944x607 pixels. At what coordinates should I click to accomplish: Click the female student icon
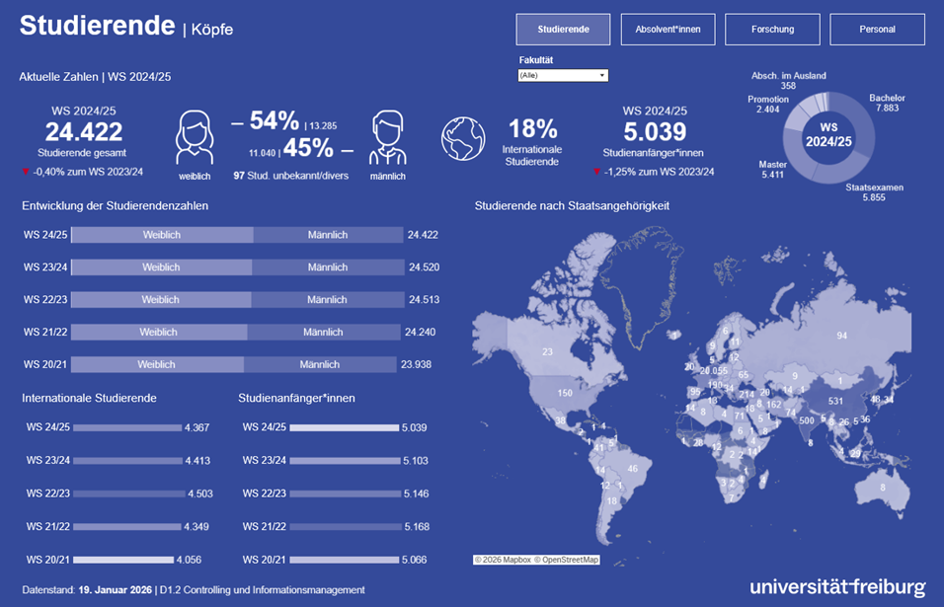[195, 137]
